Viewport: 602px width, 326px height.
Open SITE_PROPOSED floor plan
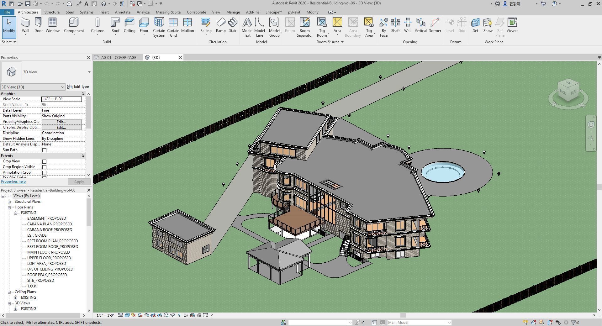coord(40,281)
